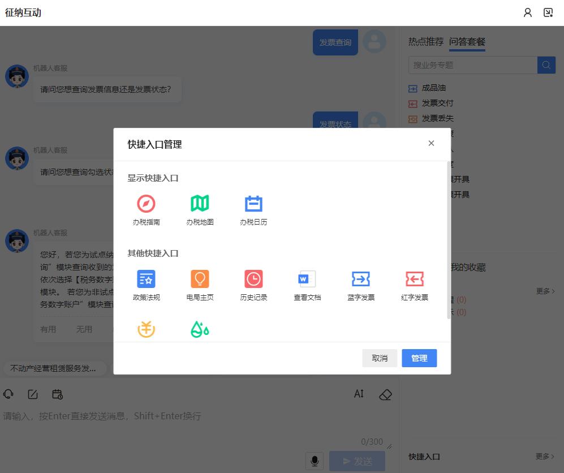This screenshot has width=564, height=473.
Task: Open the headset customer service icon
Action: point(8,394)
